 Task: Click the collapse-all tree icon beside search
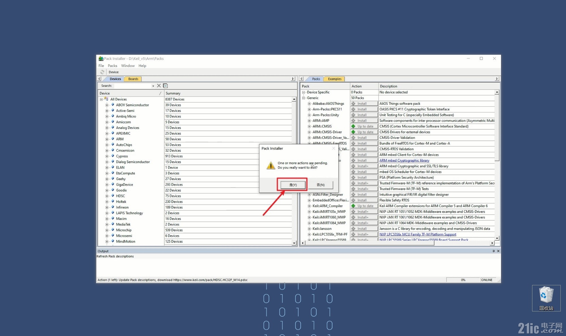(165, 86)
